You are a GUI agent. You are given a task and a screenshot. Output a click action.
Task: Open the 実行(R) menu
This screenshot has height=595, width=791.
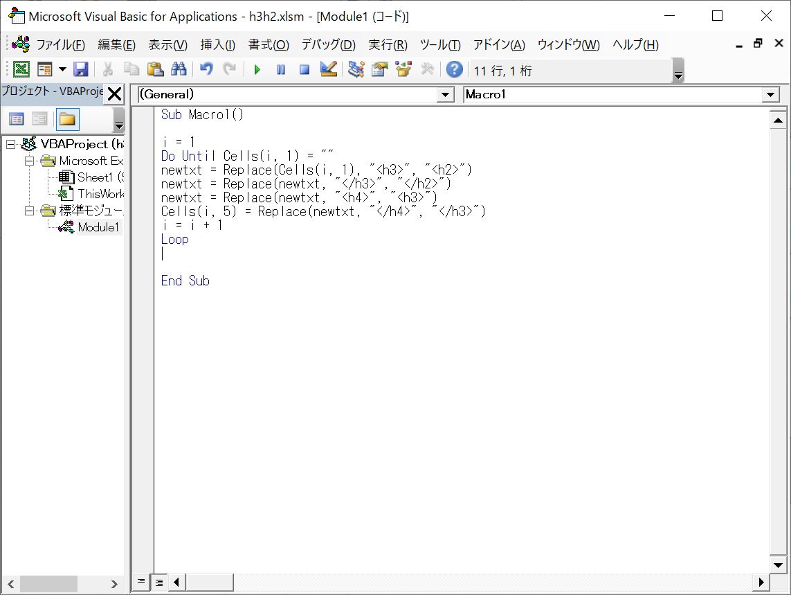pyautogui.click(x=388, y=45)
